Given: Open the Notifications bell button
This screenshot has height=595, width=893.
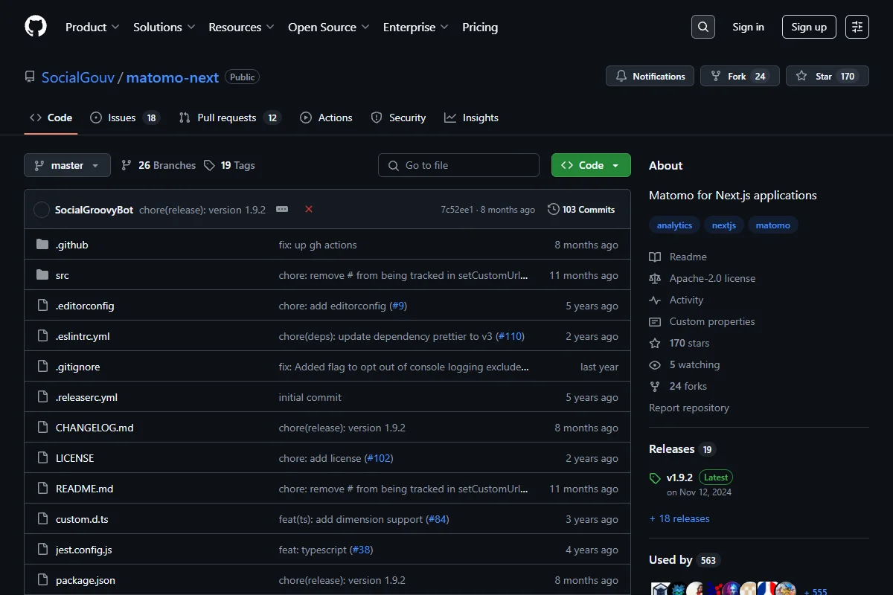Looking at the screenshot, I should click(650, 76).
